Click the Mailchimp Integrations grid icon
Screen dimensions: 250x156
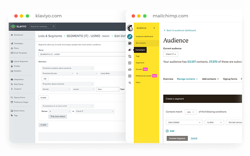pyautogui.click(x=130, y=76)
